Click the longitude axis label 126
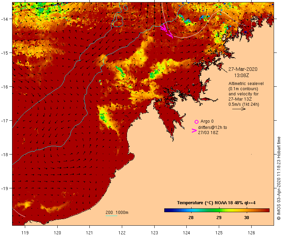Screen dimensions: 283x235 [x=251, y=233]
